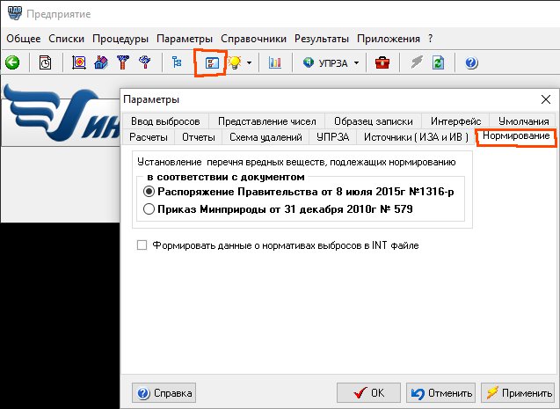Click the green refresh toolbar icon

439,62
